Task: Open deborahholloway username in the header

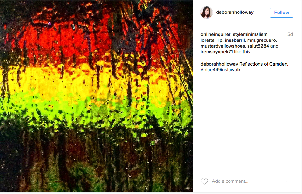Action: 235,12
